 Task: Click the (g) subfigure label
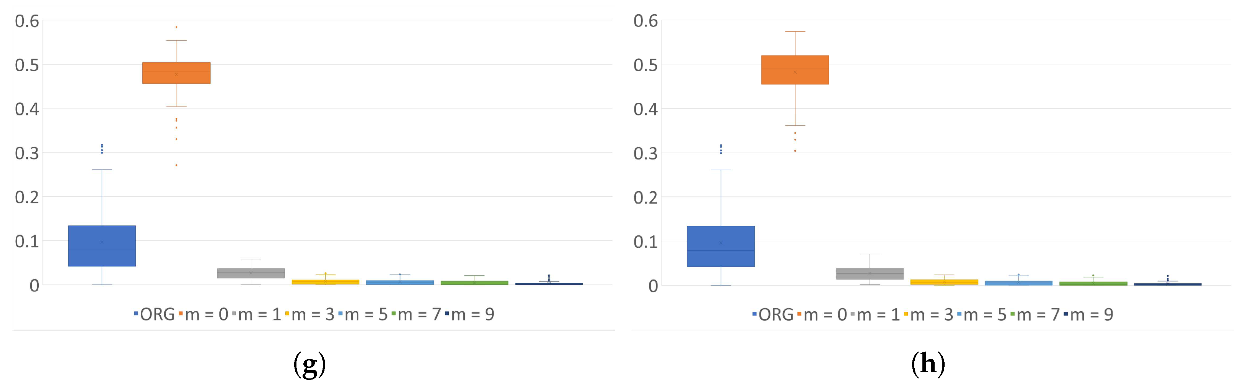click(x=309, y=364)
